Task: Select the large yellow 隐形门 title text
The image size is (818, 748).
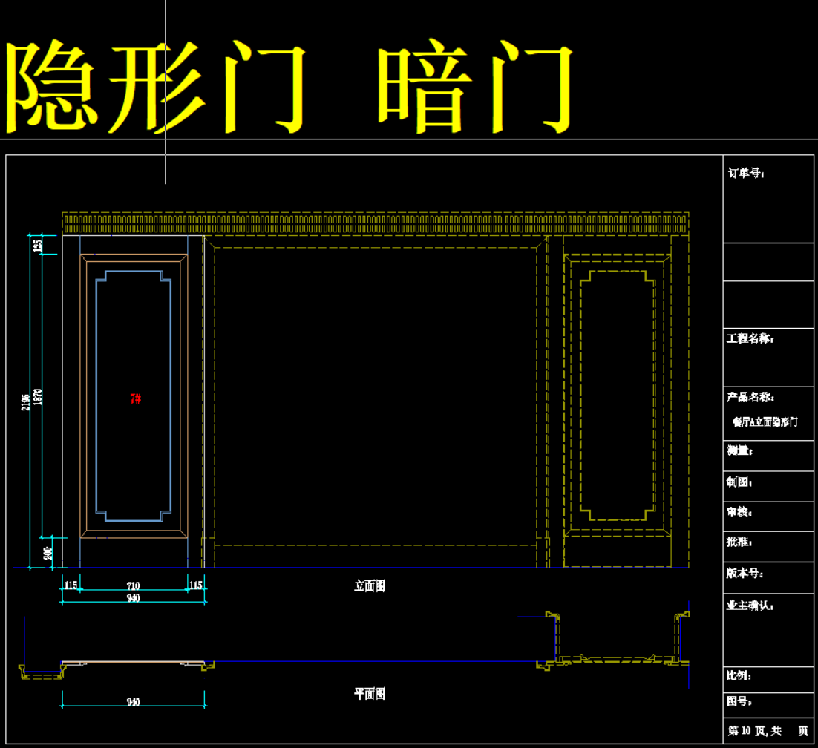Action: click(x=157, y=87)
